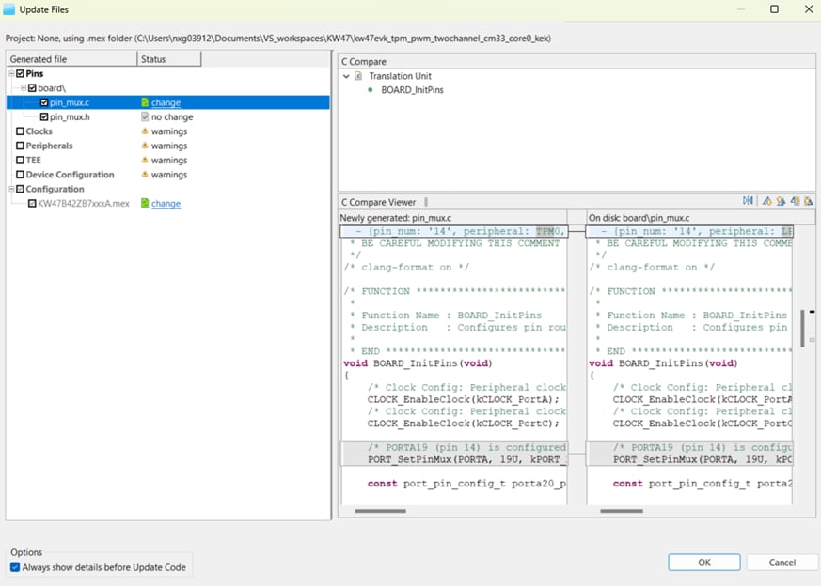Click the green change icon beside pin_mux.c
This screenshot has height=586, width=821.
pyautogui.click(x=144, y=103)
